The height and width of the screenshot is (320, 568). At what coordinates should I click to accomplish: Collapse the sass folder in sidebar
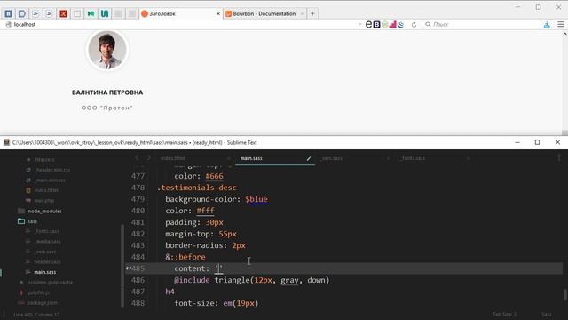[33, 221]
